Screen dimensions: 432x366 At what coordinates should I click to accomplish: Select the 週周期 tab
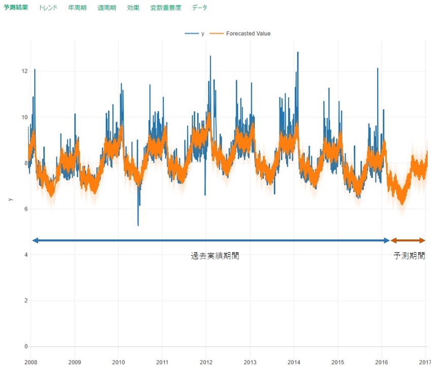coord(107,8)
